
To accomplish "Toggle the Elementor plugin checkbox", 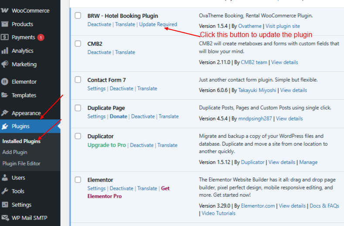I will pos(78,180).
